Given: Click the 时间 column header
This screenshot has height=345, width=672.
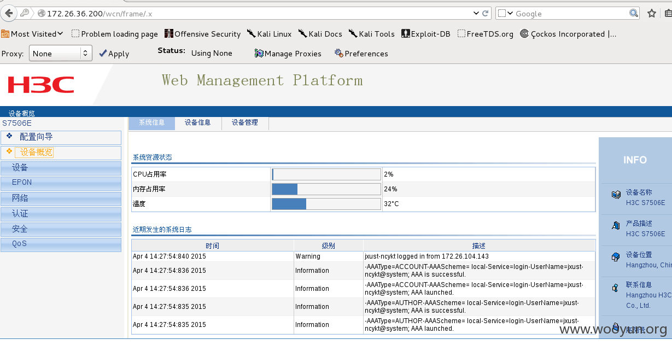Looking at the screenshot, I should pos(213,245).
